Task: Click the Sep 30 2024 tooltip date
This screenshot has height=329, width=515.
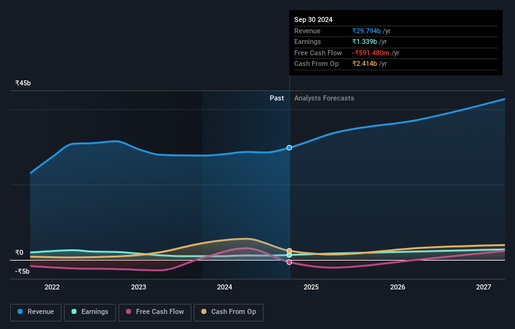Action: tap(314, 19)
